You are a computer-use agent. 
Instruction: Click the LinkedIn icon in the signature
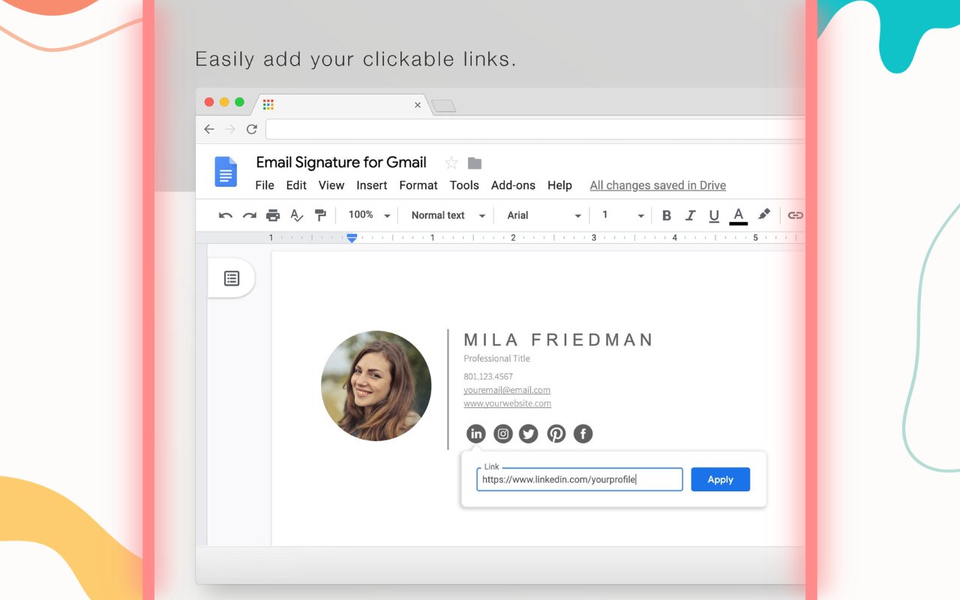(475, 433)
